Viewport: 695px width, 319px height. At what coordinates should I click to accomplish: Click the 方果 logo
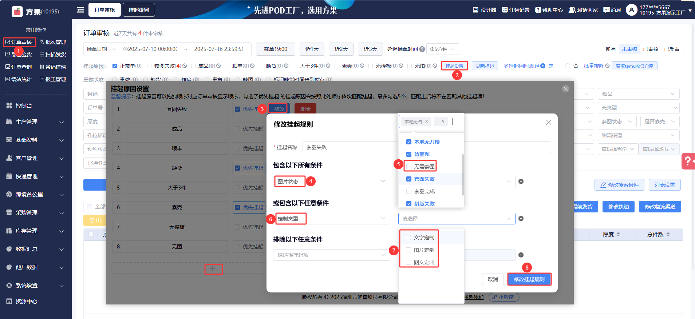[17, 12]
